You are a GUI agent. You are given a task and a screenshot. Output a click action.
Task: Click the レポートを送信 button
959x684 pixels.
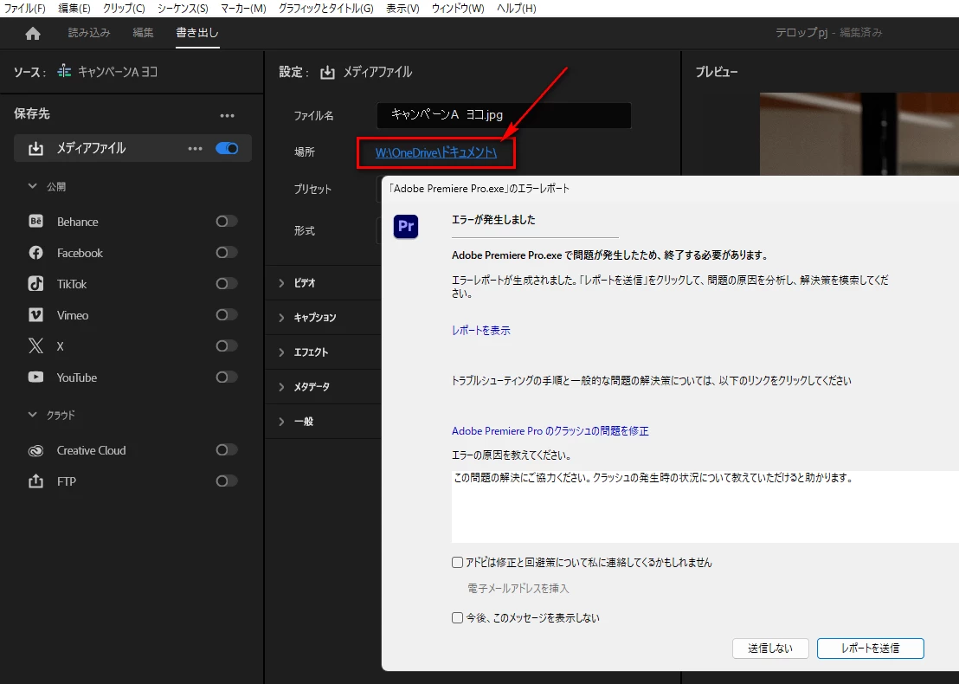click(870, 649)
